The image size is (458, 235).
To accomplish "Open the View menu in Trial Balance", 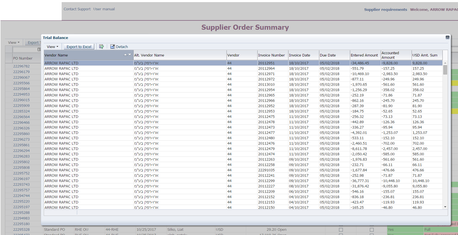I will (x=52, y=47).
